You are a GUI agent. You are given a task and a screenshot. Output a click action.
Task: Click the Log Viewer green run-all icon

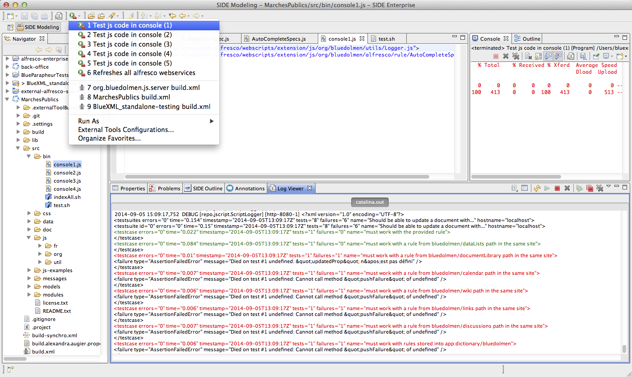click(580, 188)
